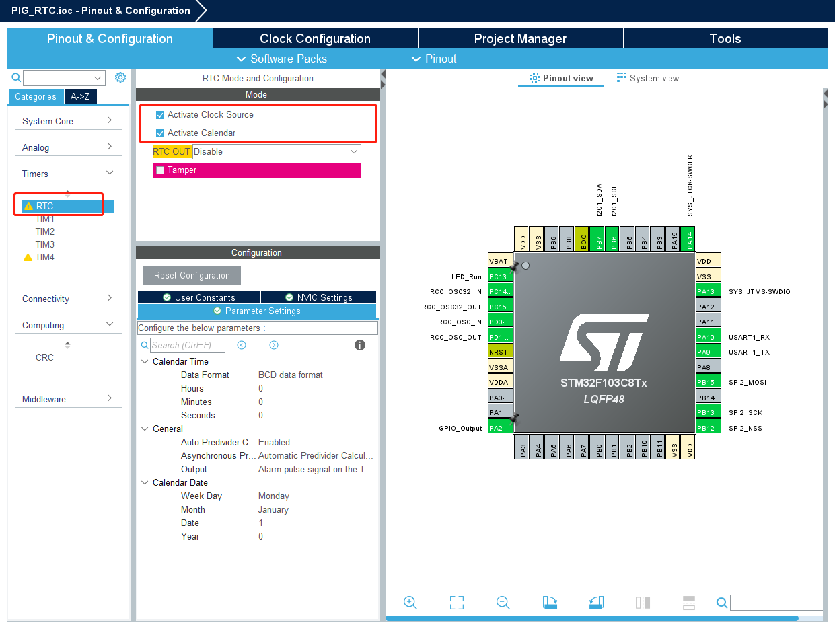Screen dimensions: 835x629
Task: Open the category settings gear icon
Action: pos(120,77)
